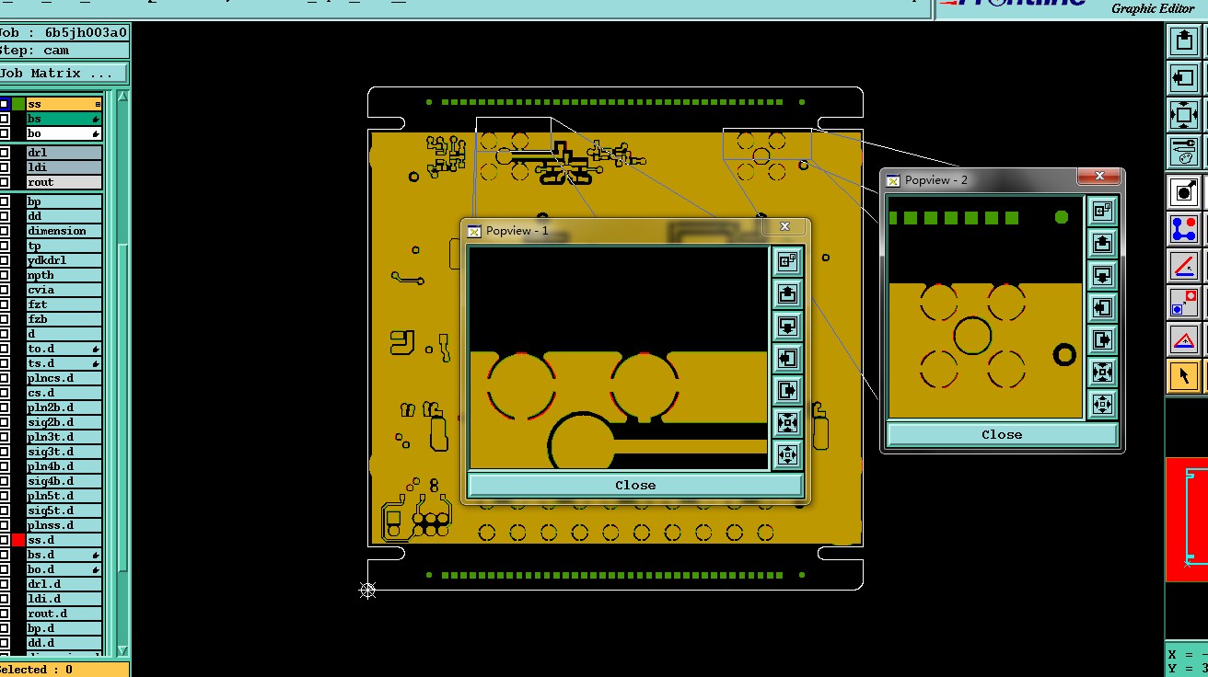The height and width of the screenshot is (677, 1208).
Task: Toggle checkbox for layer bs
Action: point(5,119)
